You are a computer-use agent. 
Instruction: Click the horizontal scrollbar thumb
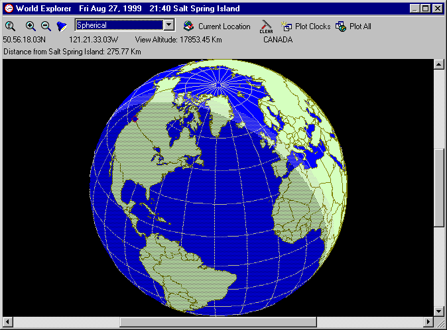pyautogui.click(x=218, y=322)
